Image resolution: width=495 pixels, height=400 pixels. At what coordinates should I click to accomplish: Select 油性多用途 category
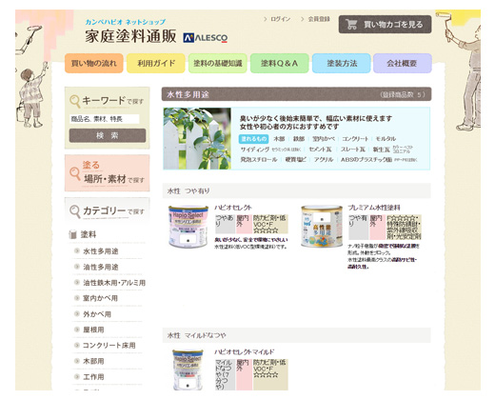[101, 267]
